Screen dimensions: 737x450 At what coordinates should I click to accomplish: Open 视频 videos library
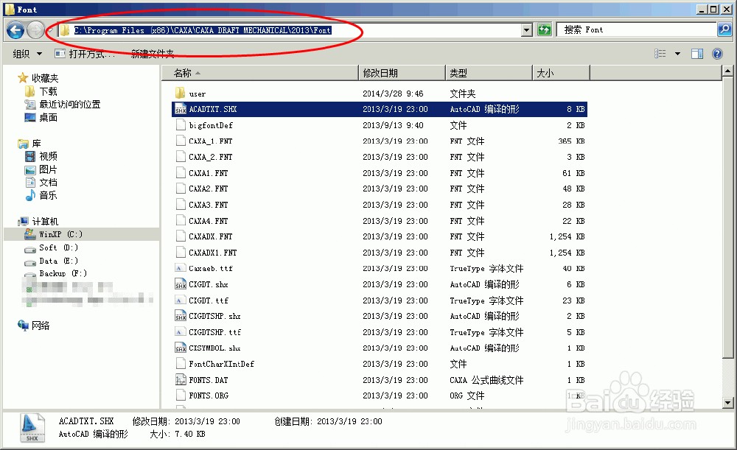pos(41,156)
